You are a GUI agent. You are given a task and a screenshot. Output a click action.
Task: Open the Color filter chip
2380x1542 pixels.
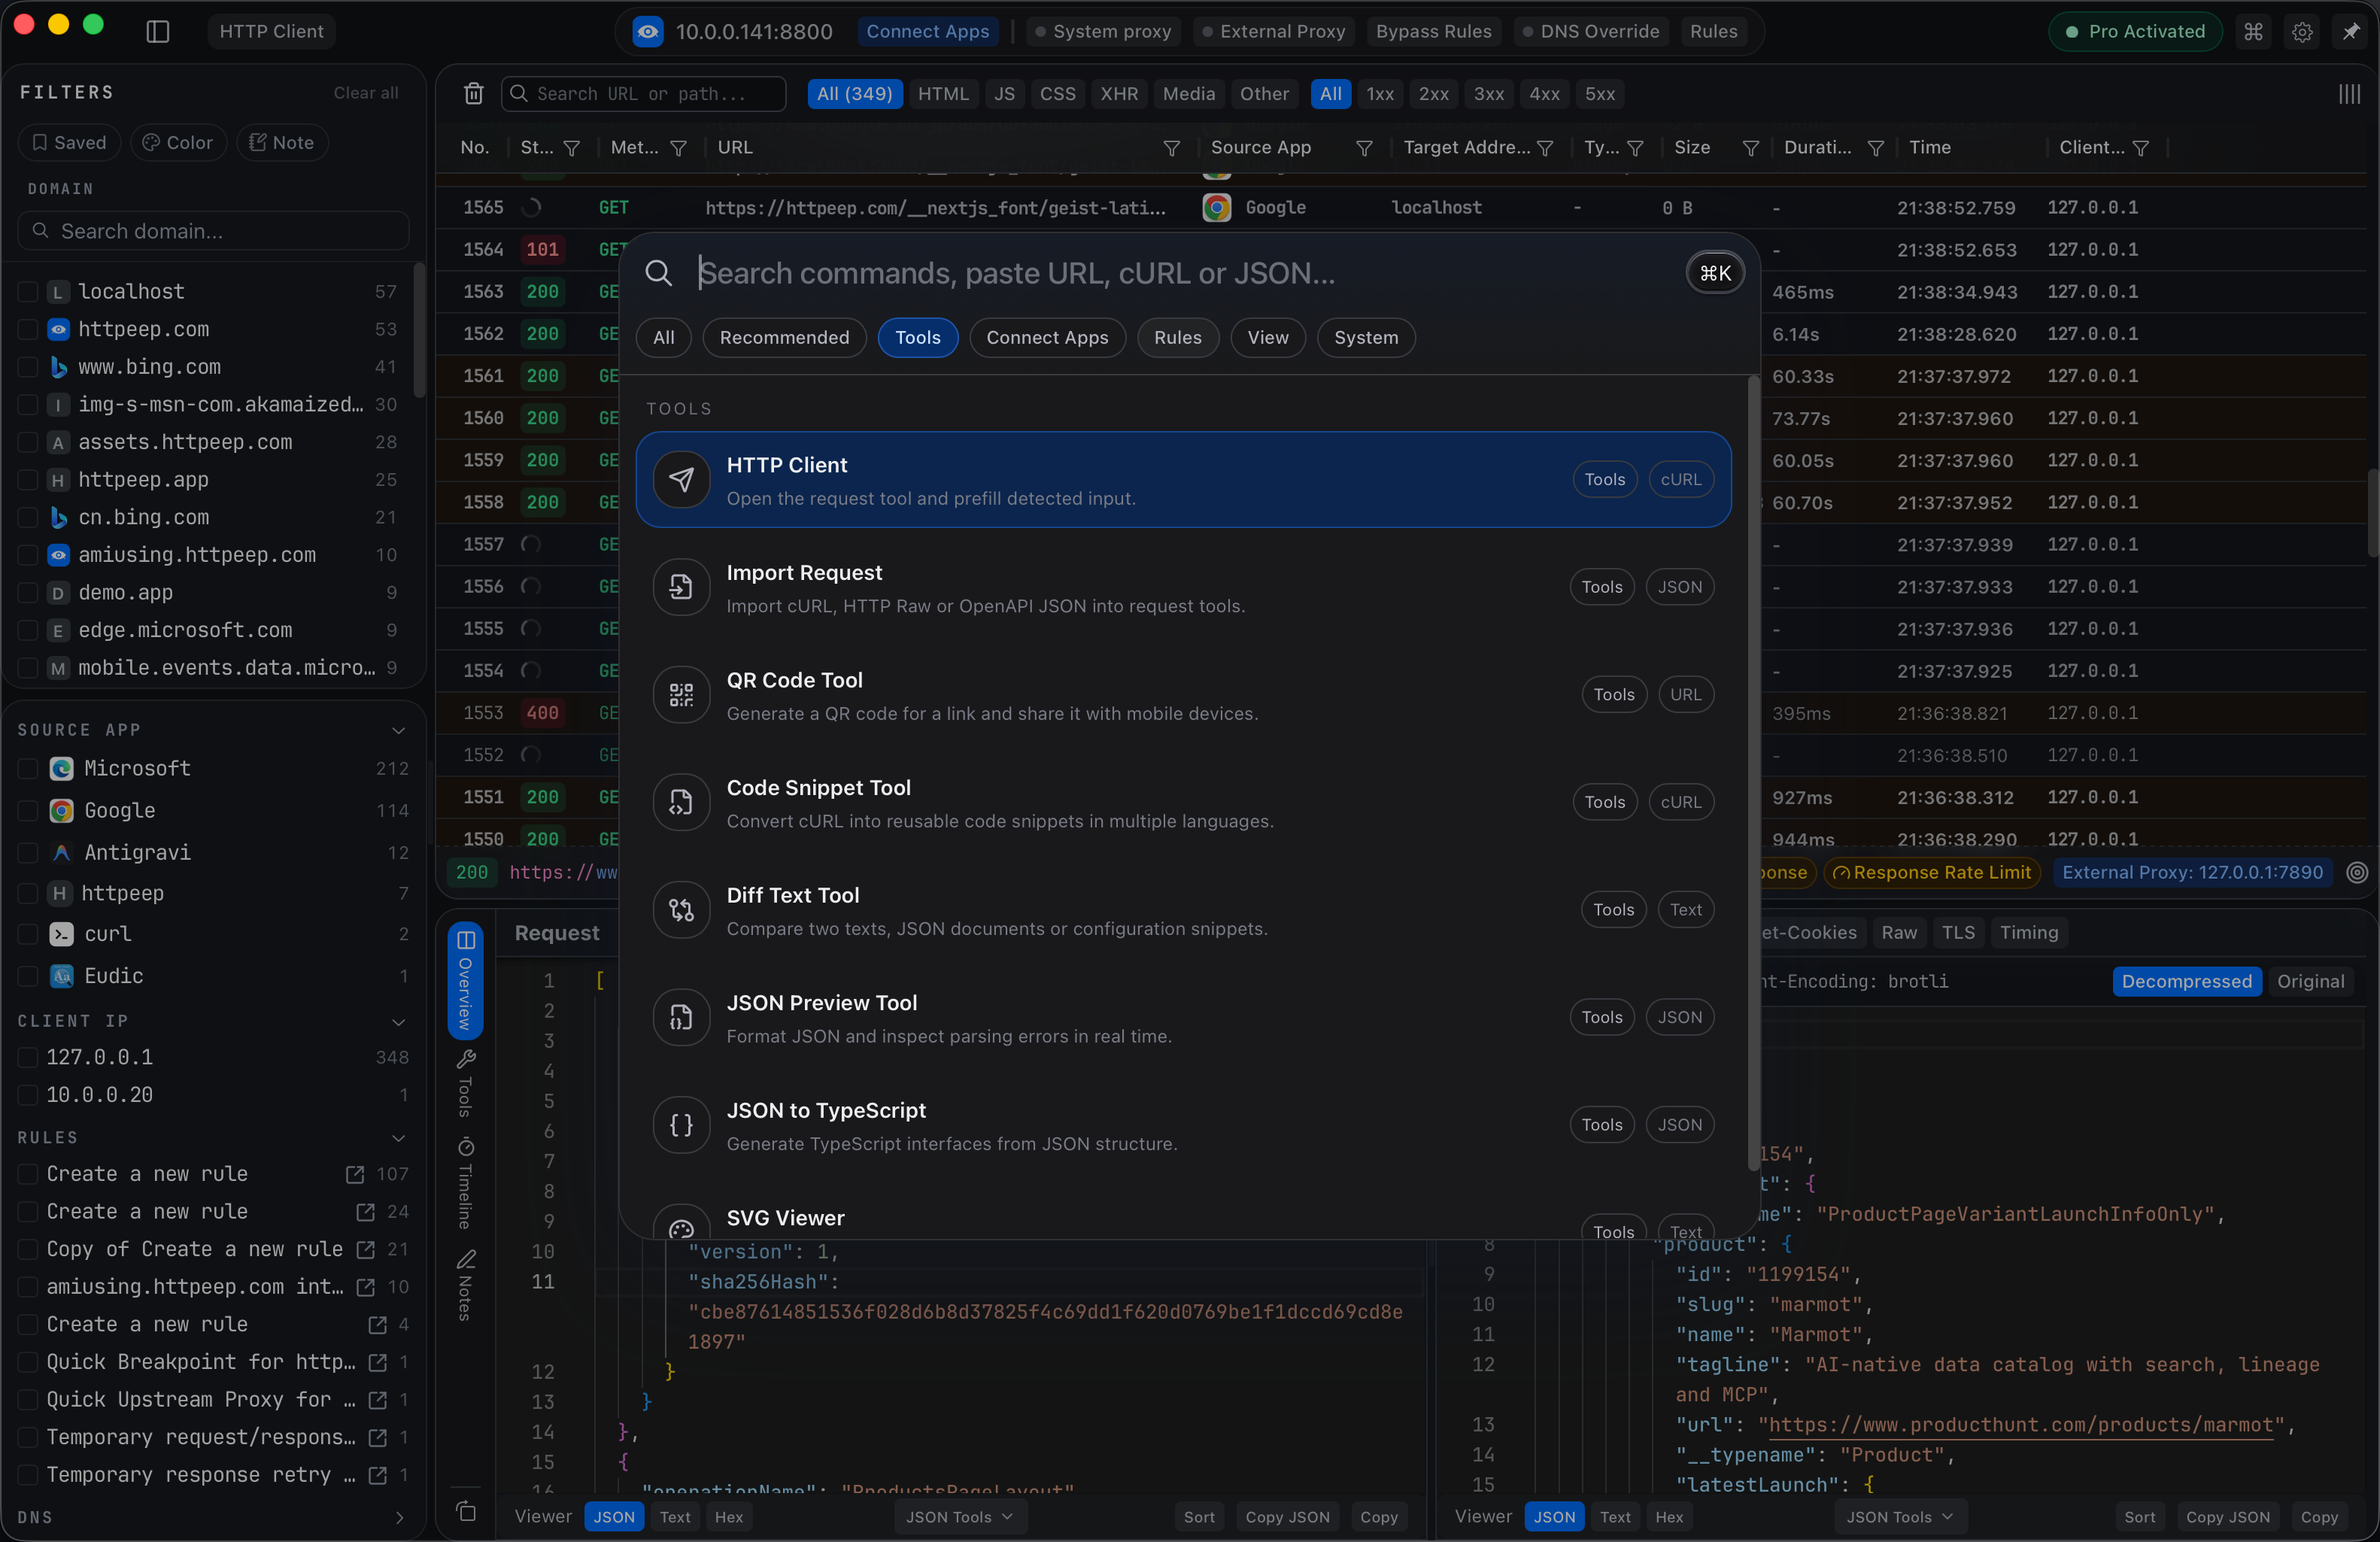[177, 143]
